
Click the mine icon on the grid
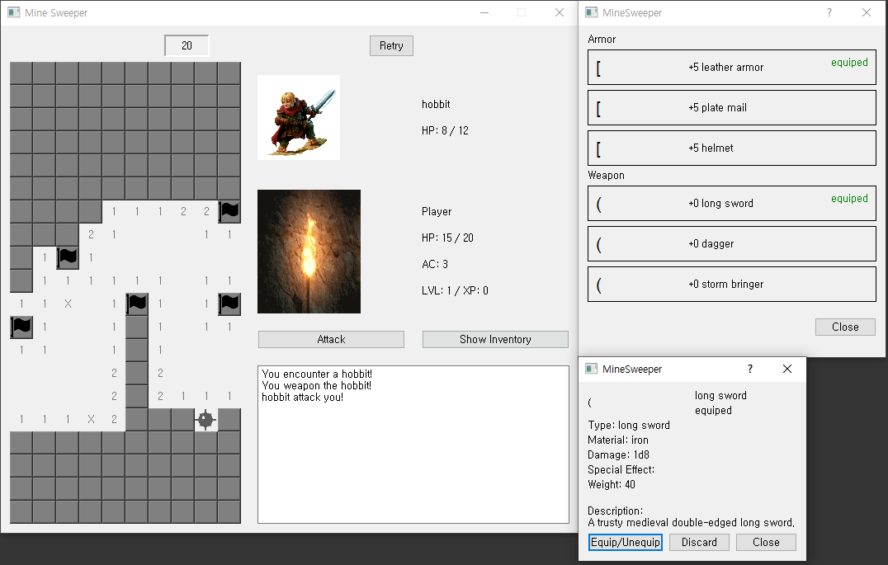[206, 420]
